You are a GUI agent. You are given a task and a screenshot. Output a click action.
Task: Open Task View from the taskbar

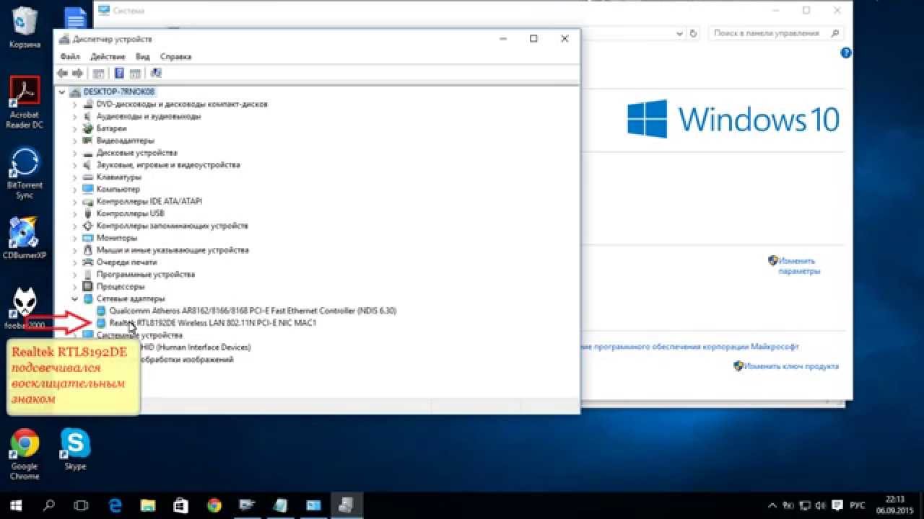[x=82, y=505]
